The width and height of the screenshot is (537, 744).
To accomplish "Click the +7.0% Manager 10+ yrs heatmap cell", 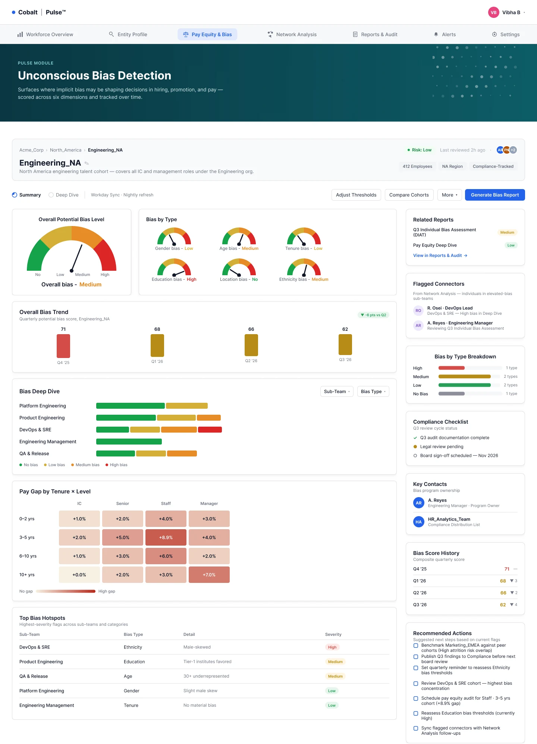I will click(209, 575).
